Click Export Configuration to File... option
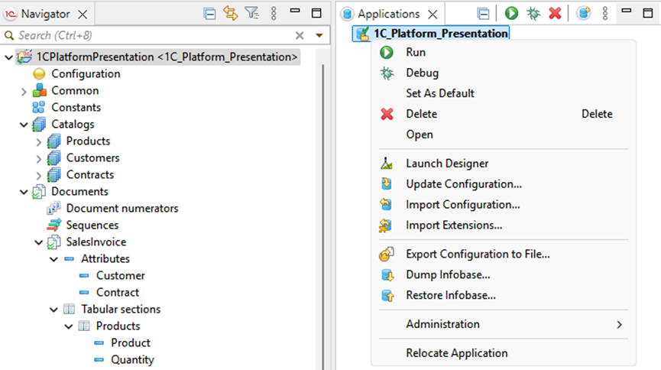Screen dimensions: 661x370 477,254
